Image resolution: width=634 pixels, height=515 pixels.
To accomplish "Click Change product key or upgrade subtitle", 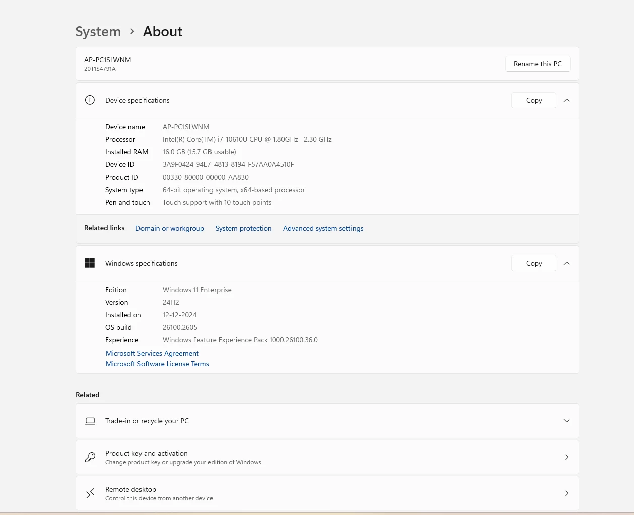I will point(183,462).
